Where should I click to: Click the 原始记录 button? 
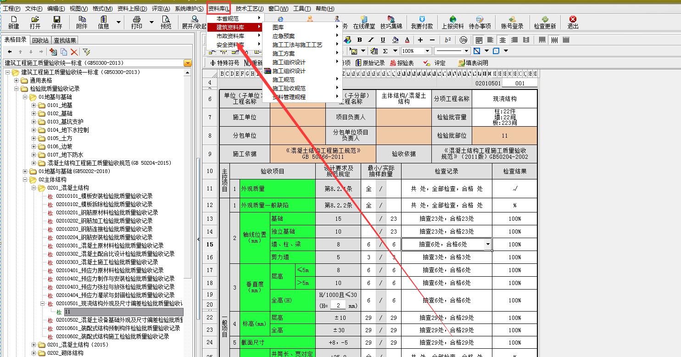pos(369,63)
